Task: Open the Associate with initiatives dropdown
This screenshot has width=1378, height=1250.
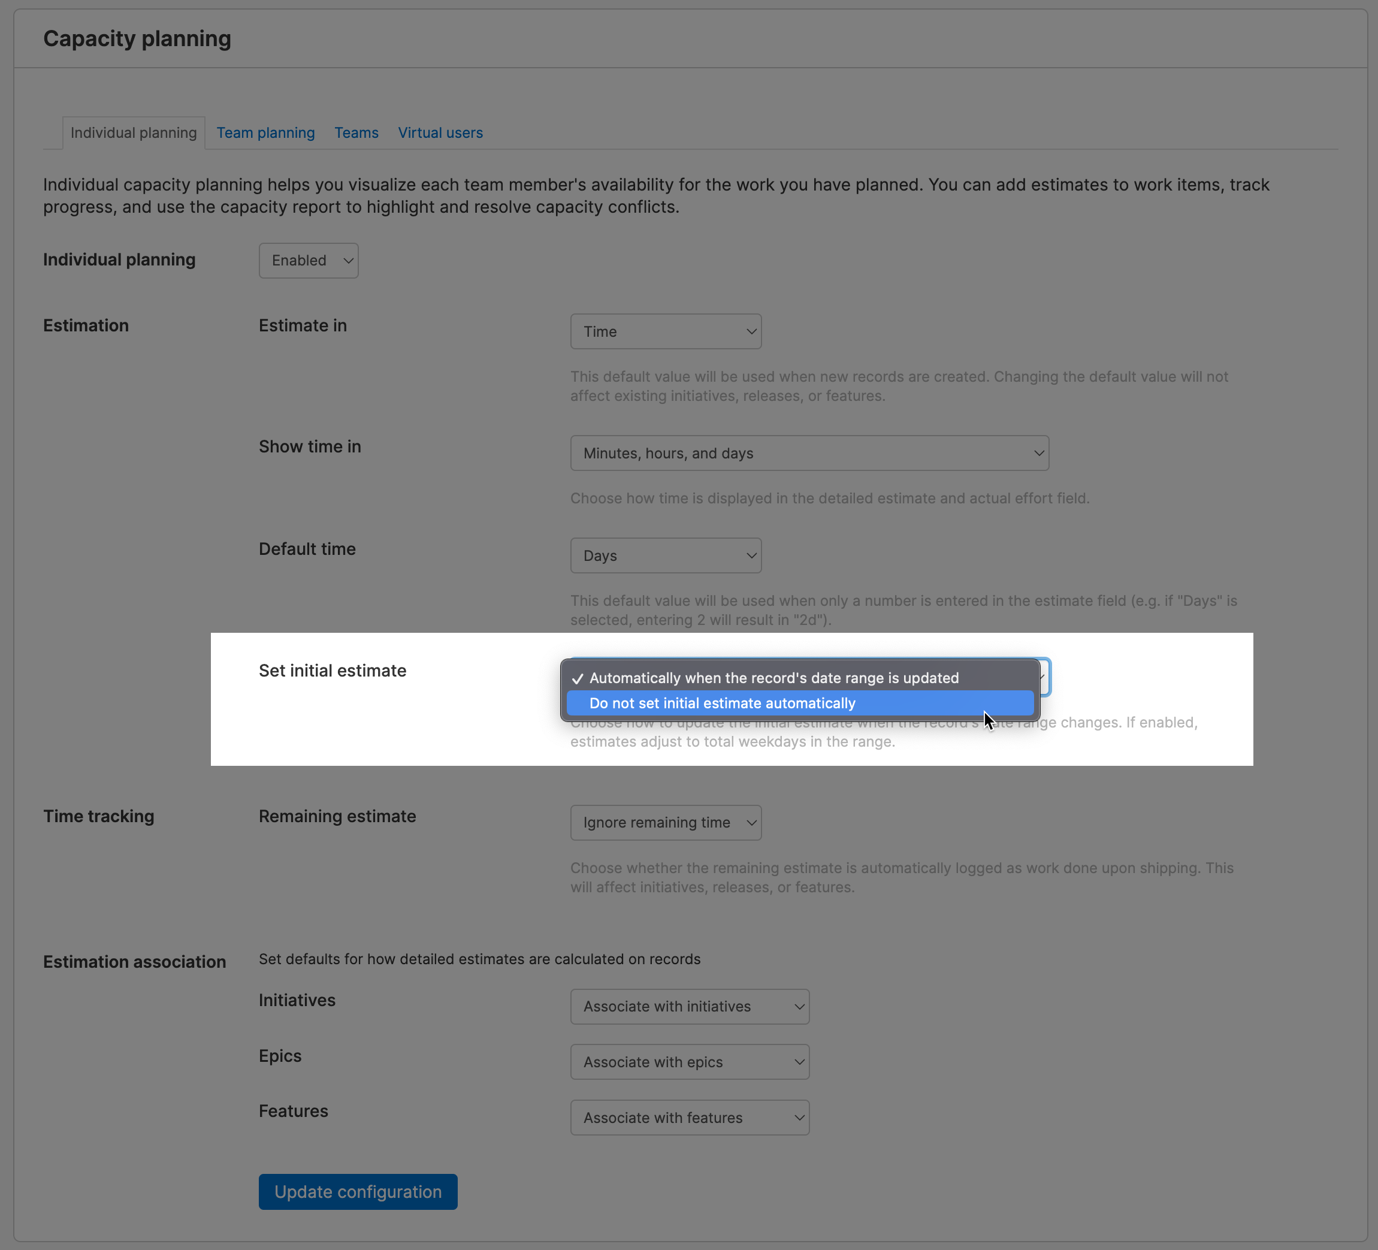Action: pyautogui.click(x=690, y=1007)
